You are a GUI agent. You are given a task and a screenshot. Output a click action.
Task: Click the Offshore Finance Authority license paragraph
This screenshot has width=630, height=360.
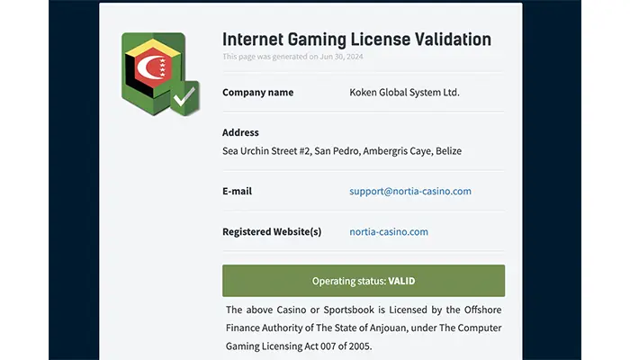pos(364,328)
